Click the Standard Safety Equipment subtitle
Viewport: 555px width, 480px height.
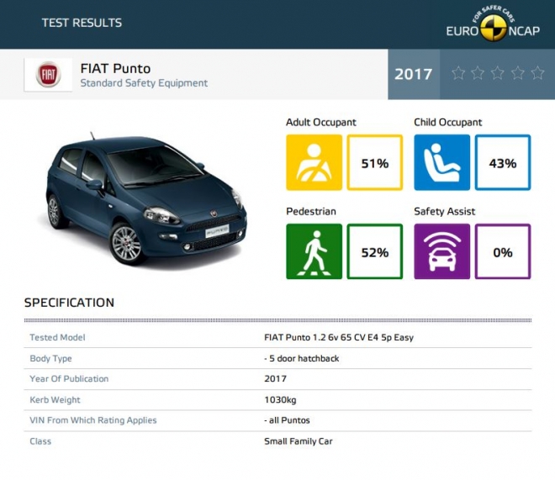point(144,83)
